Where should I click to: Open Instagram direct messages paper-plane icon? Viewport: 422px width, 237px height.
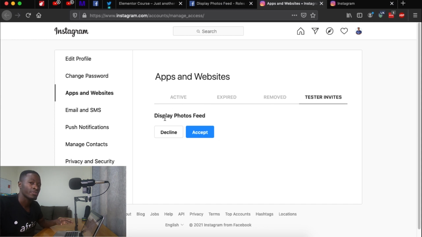315,31
